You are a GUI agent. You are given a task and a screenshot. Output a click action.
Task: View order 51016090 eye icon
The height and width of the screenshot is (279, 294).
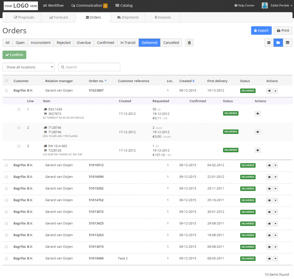tap(269, 177)
